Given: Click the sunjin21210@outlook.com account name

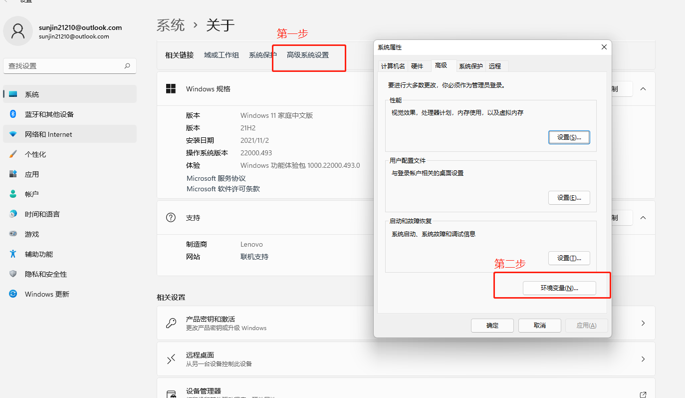Looking at the screenshot, I should (80, 27).
